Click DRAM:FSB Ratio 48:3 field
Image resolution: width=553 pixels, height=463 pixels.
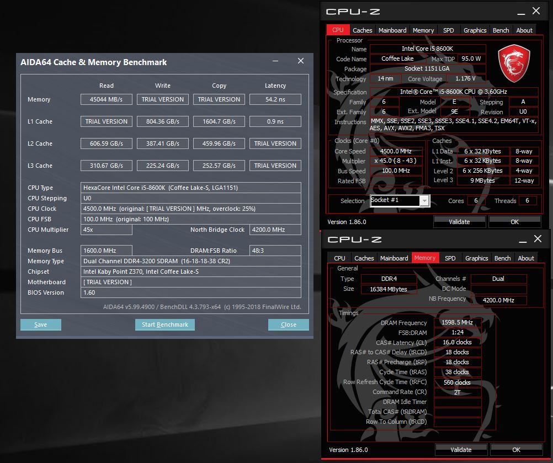[275, 251]
